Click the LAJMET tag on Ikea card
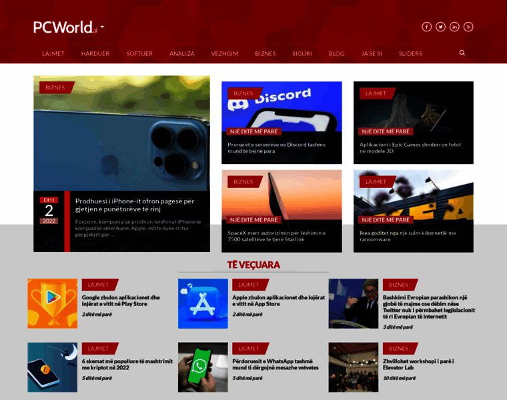This screenshot has height=400, width=507. pyautogui.click(x=378, y=182)
